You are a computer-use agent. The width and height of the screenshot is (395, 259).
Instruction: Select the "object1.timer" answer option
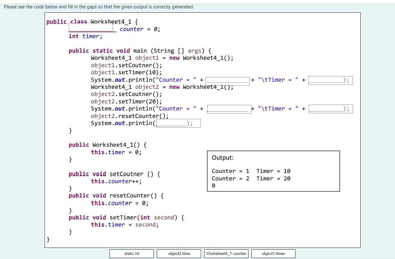pyautogui.click(x=273, y=253)
